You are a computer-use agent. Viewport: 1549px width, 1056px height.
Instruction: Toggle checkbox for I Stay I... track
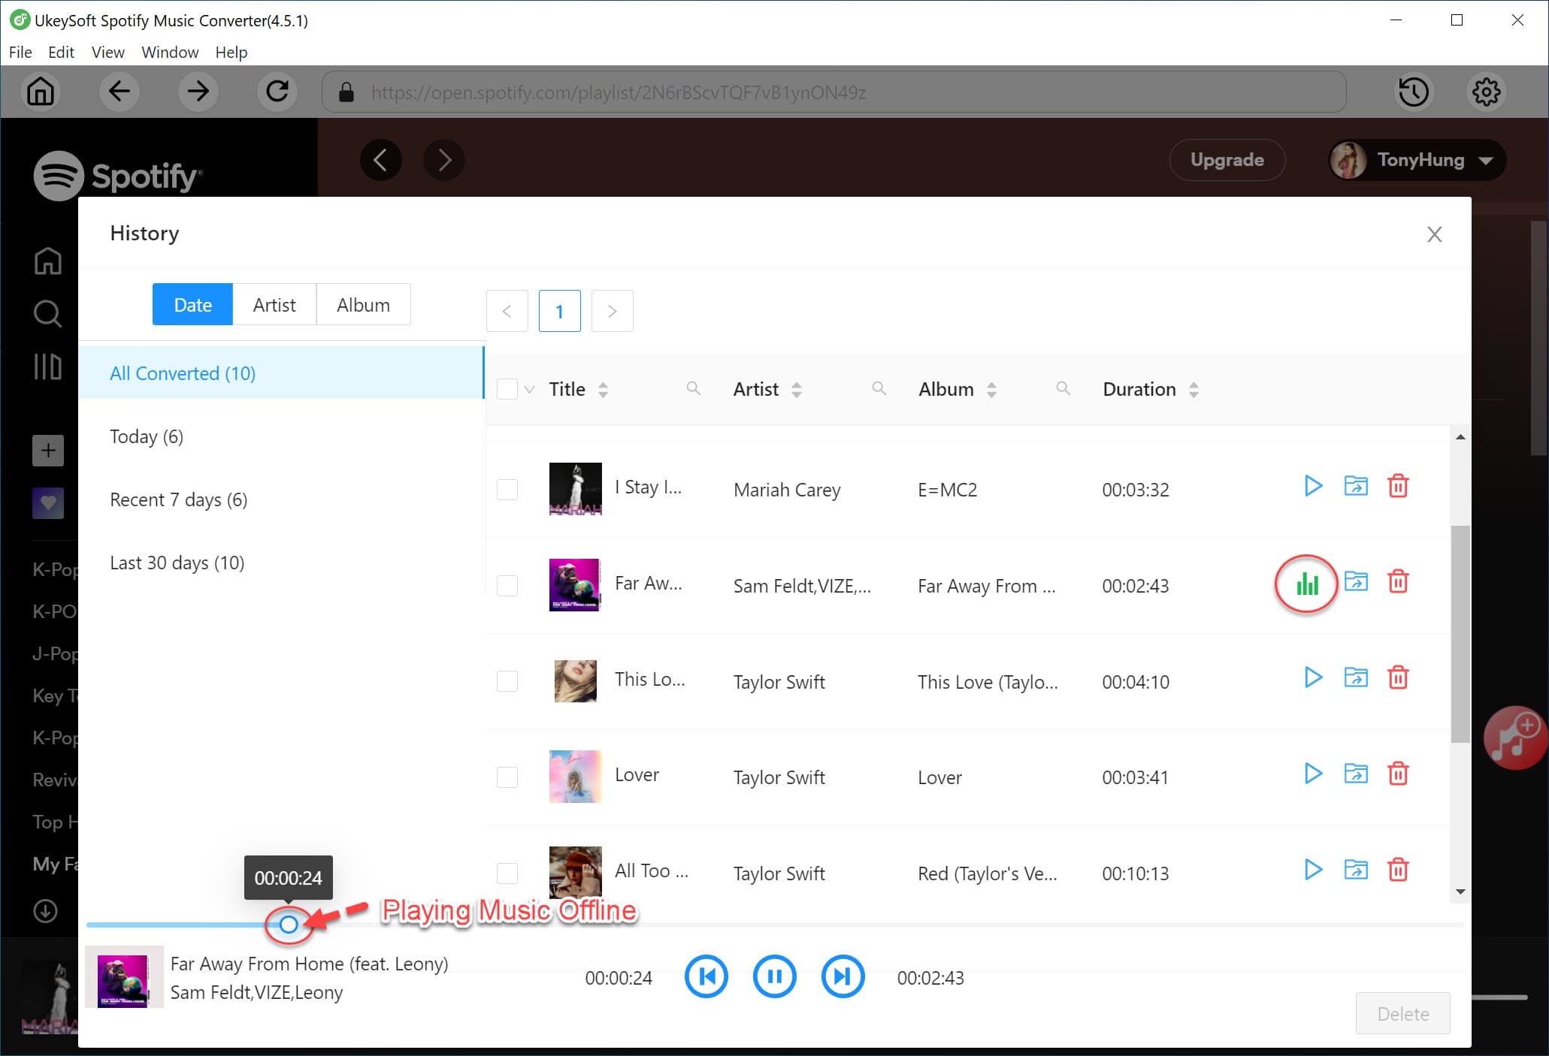(507, 488)
